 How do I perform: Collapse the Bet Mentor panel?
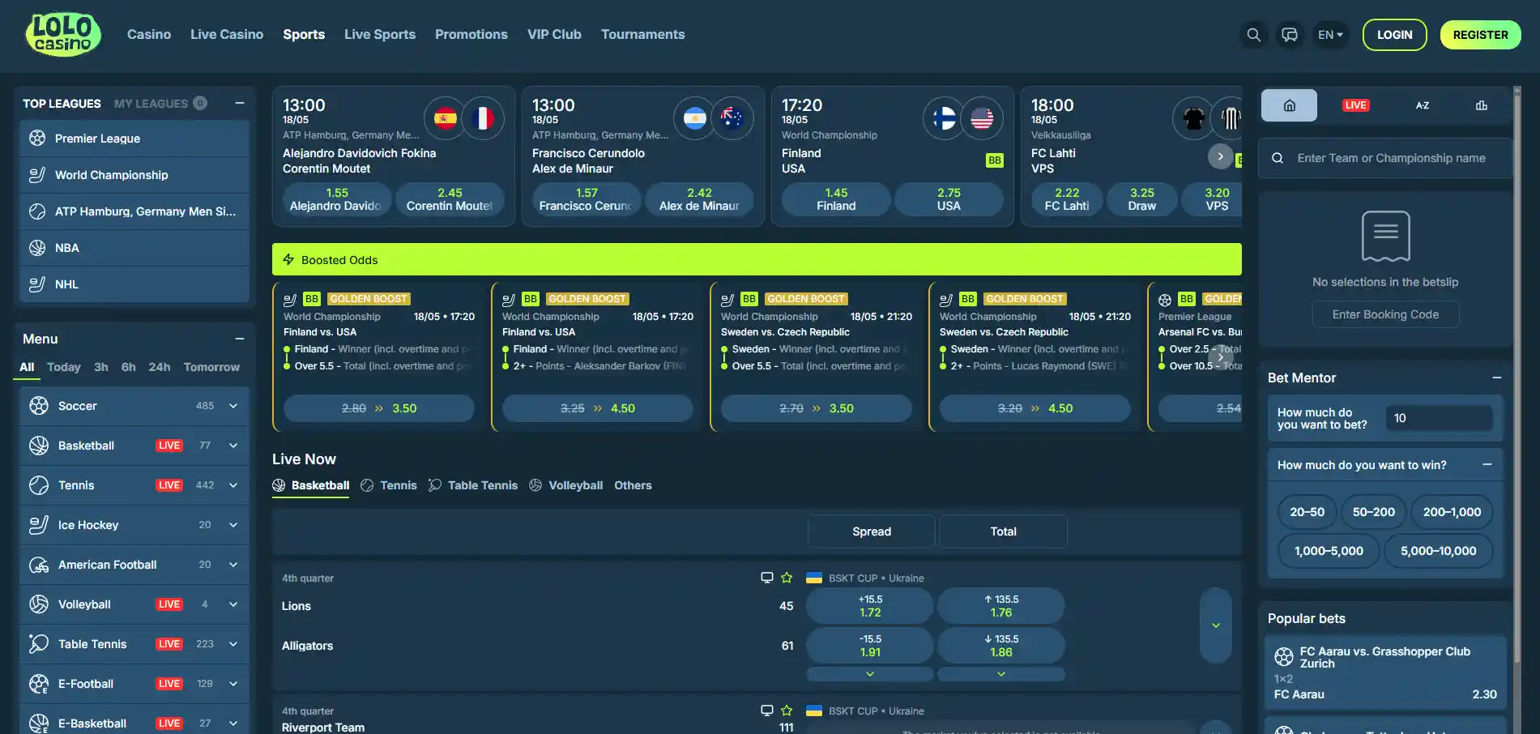point(1497,378)
